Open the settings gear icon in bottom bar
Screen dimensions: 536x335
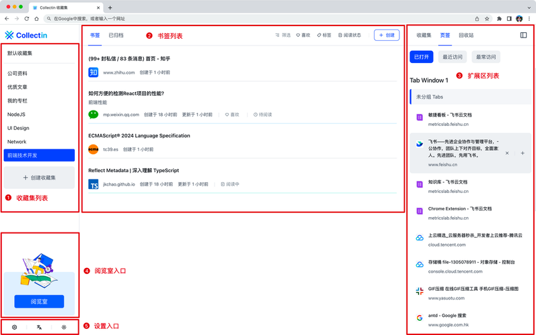pos(14,327)
